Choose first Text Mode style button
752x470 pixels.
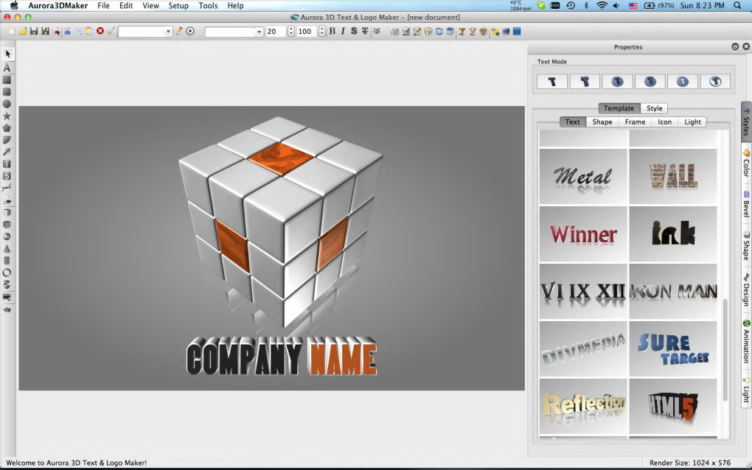(x=552, y=82)
